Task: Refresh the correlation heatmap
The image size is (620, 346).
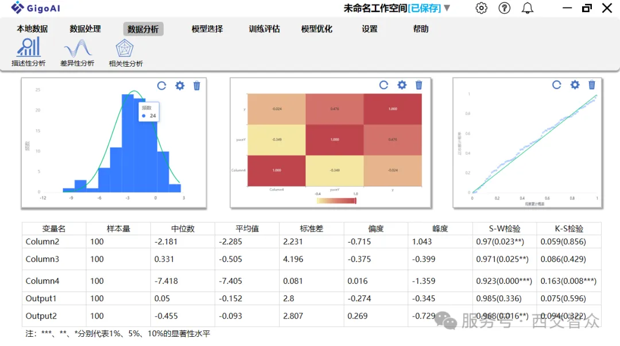Action: click(383, 84)
